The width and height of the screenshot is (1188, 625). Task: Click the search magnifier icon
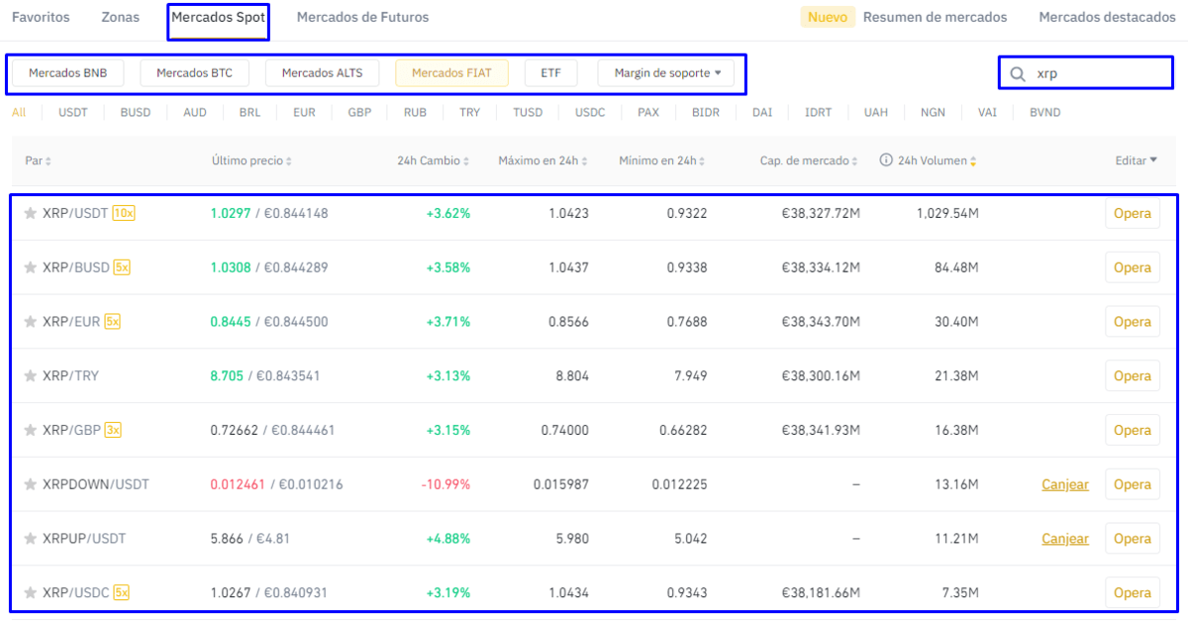(1017, 73)
